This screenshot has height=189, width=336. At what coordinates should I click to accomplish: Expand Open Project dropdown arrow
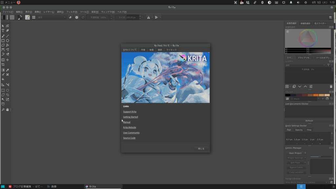point(305,153)
